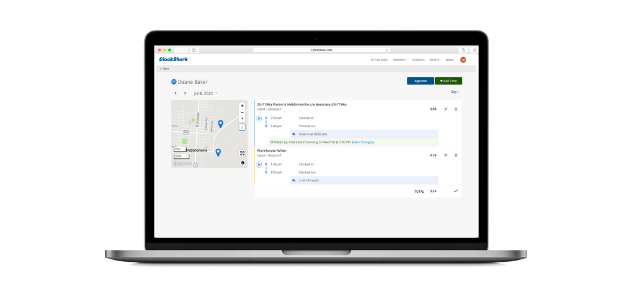Open My Time Clock page
The image size is (632, 301).
click(x=379, y=59)
